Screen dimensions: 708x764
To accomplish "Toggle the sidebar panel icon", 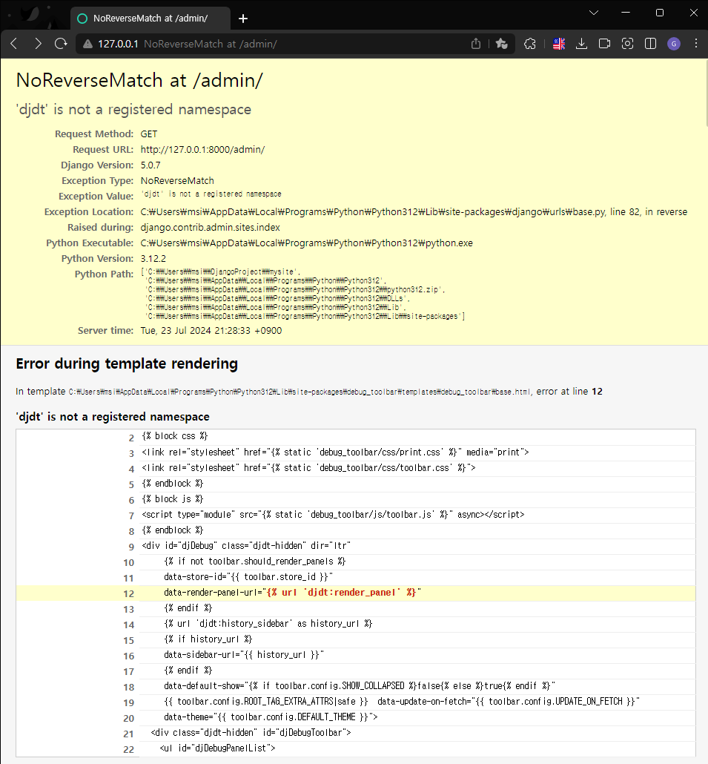I will (650, 44).
